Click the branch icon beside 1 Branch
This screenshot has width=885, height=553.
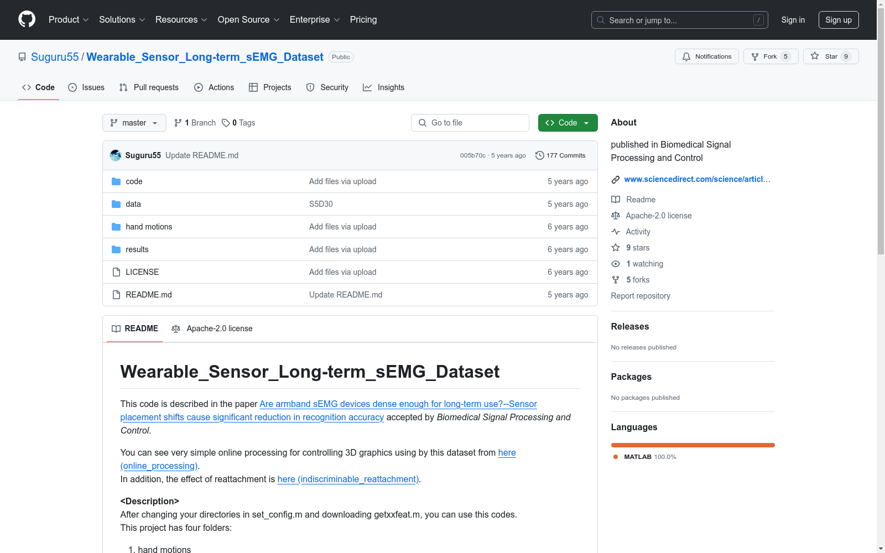178,123
